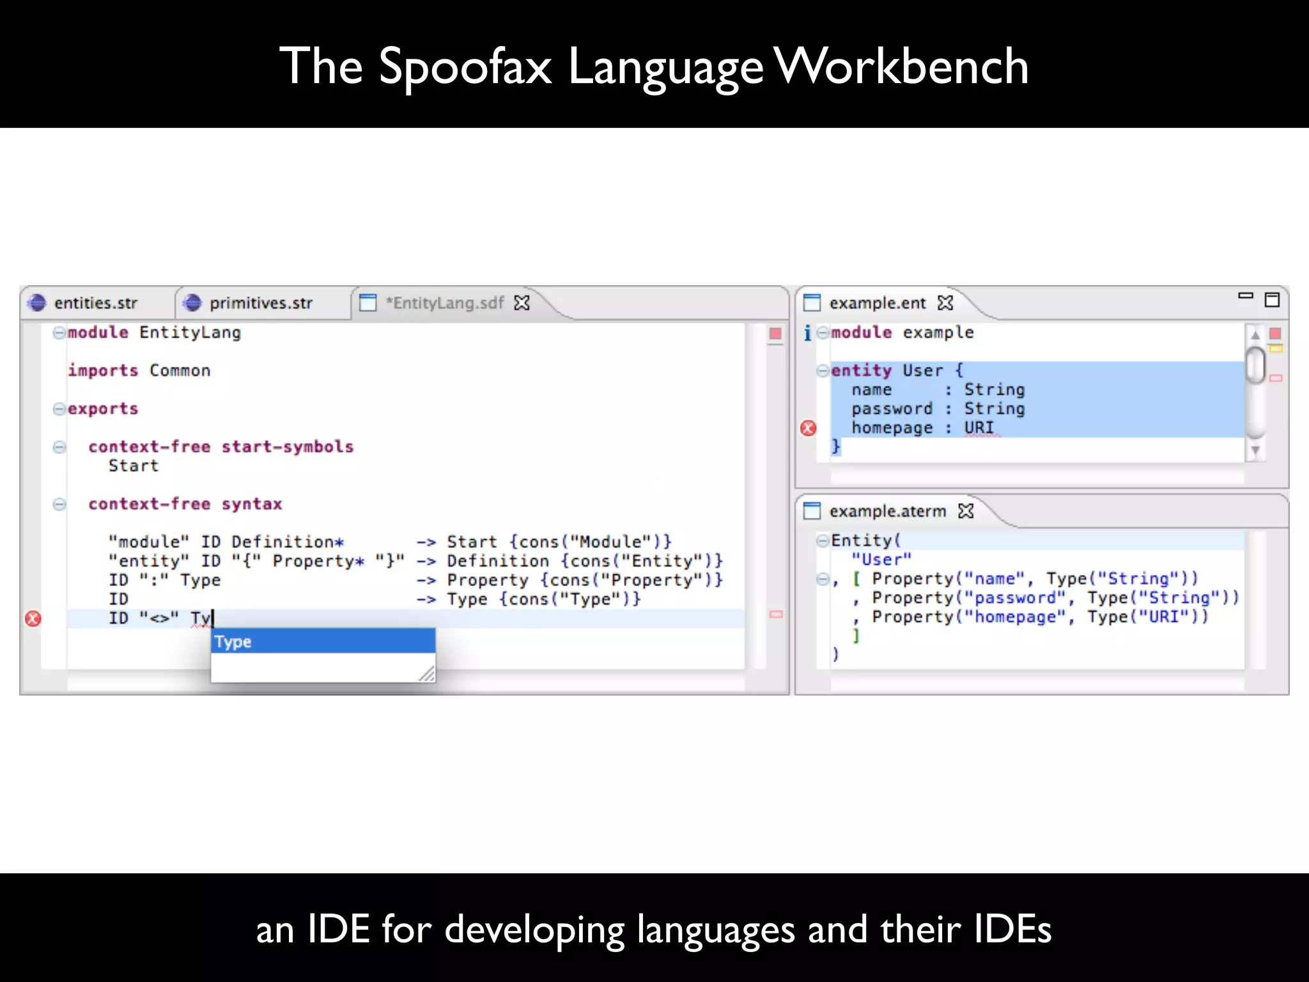Click the primitives.str Stratego file icon
The image size is (1309, 982).
click(192, 303)
